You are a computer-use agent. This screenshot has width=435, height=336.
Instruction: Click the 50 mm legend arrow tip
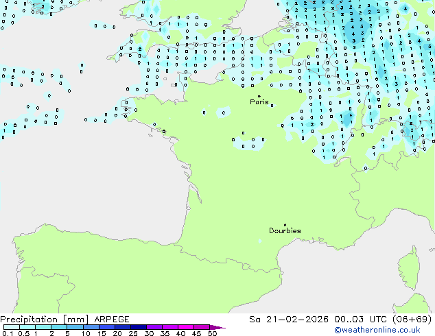217,327
